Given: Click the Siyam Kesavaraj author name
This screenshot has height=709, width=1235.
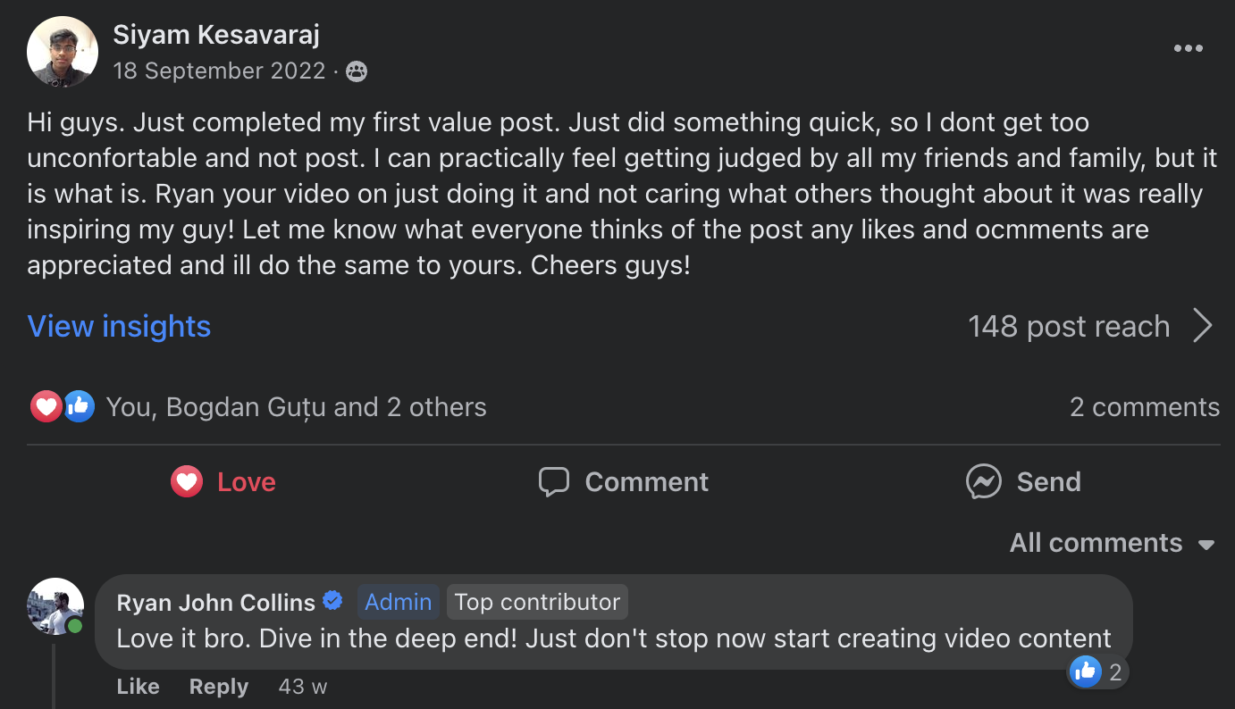Looking at the screenshot, I should pos(216,35).
